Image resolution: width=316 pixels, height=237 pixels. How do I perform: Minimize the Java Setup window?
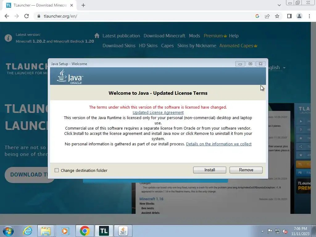[240, 64]
